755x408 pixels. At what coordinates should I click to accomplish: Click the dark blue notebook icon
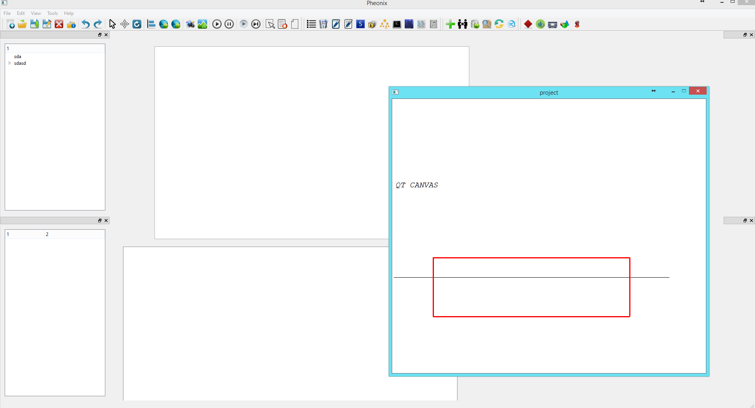tap(409, 24)
